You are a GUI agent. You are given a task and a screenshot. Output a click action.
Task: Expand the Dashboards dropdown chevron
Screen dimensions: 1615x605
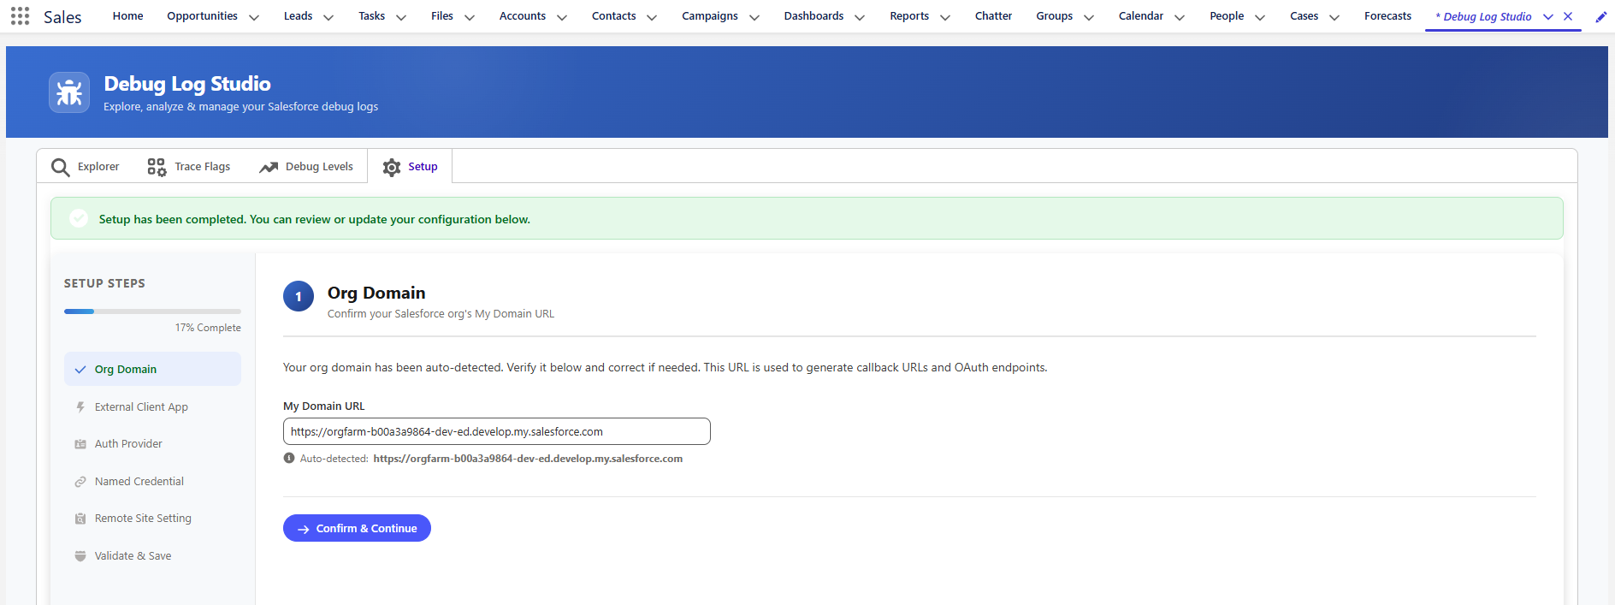[x=860, y=17]
